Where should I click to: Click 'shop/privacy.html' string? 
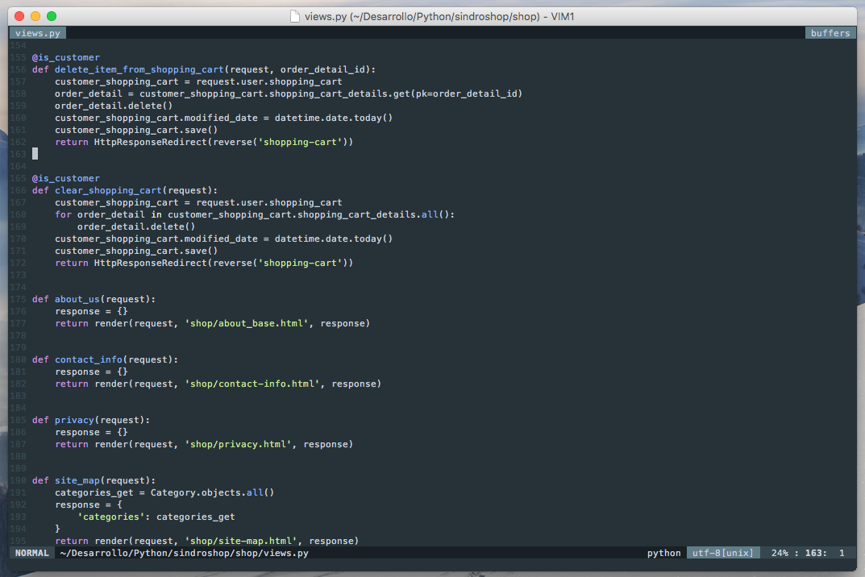(x=239, y=444)
